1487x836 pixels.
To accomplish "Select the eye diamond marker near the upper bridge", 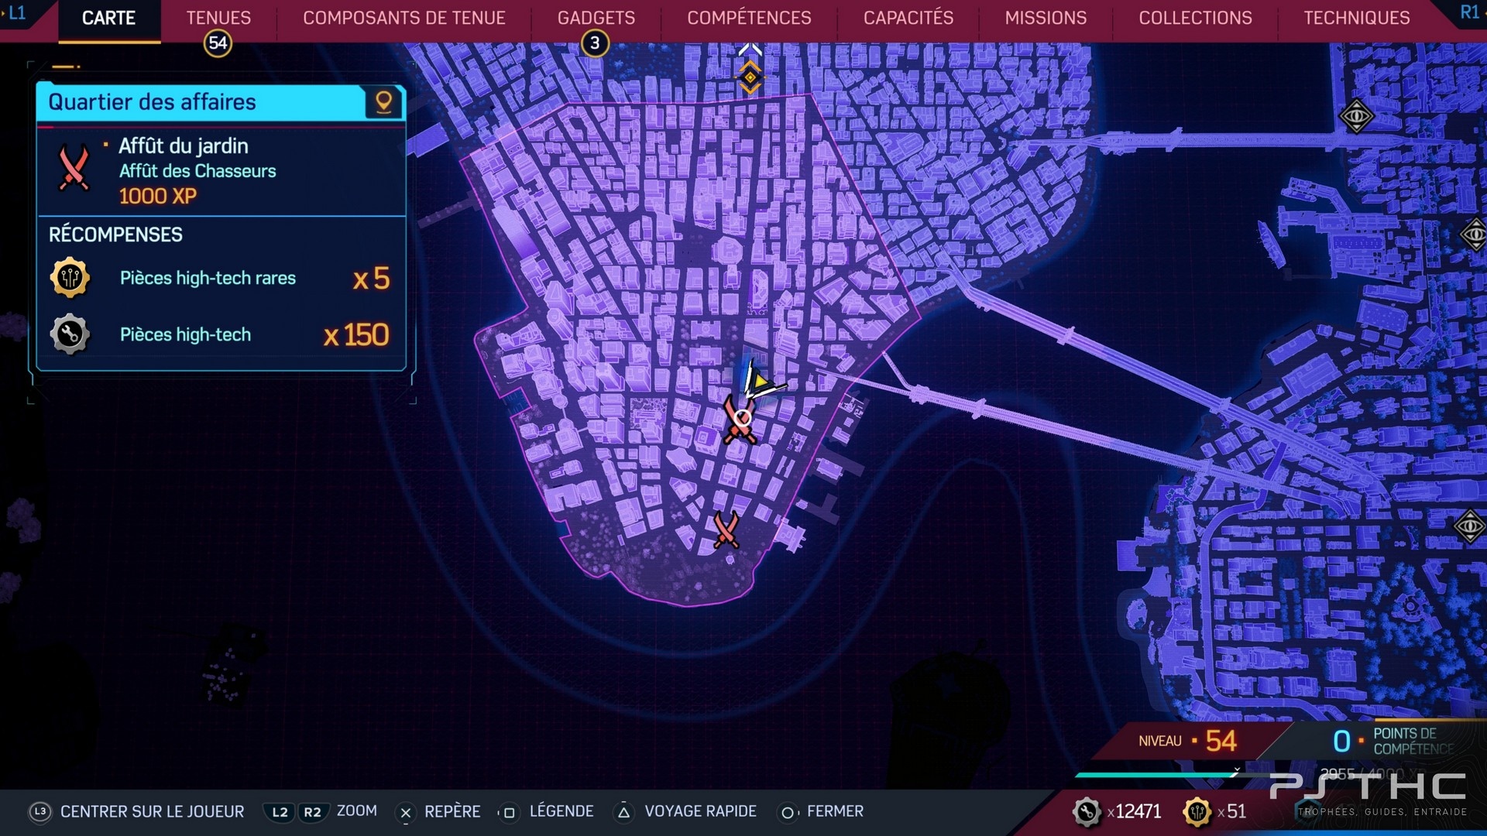I will 1356,118.
